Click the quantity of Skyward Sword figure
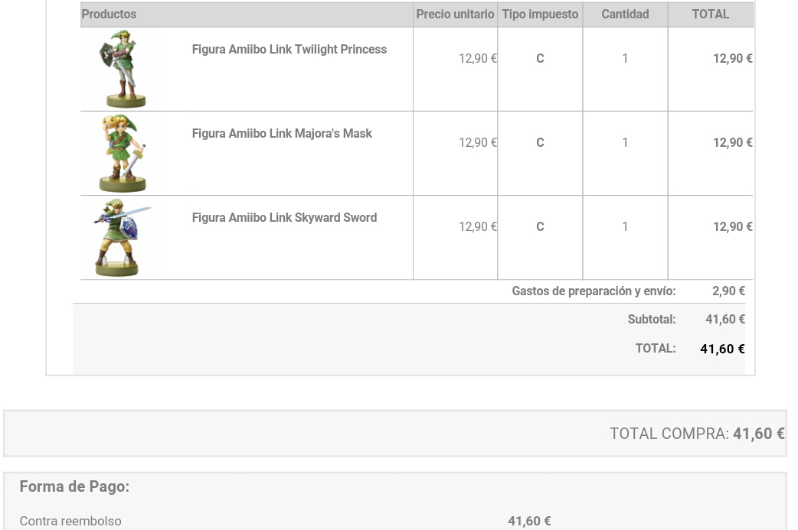798x530 pixels. pos(625,227)
